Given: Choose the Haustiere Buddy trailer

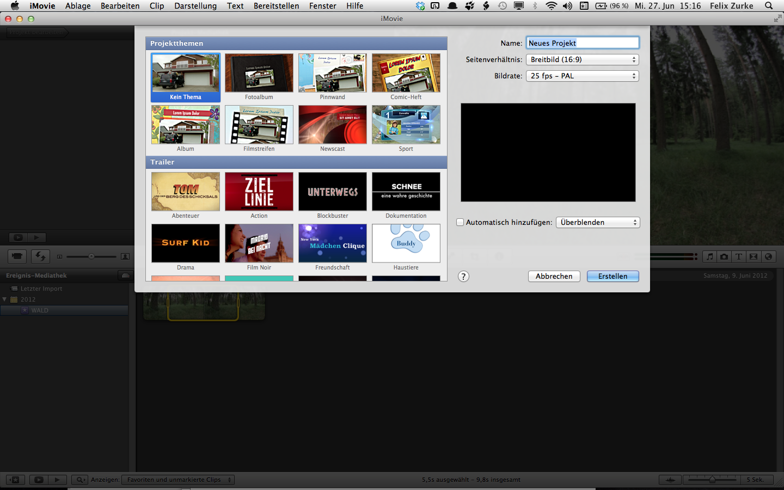Looking at the screenshot, I should (406, 243).
